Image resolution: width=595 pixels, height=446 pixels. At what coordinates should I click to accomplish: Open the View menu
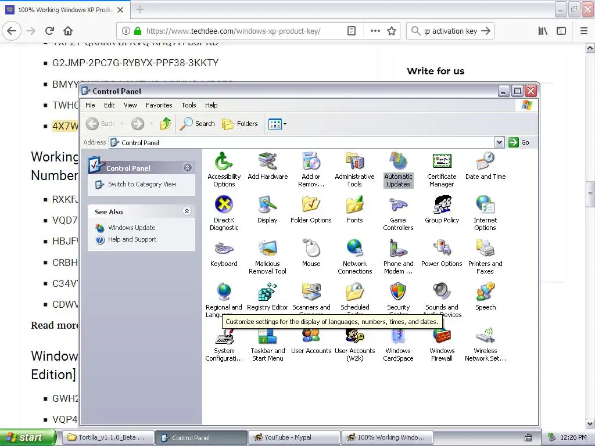point(130,105)
